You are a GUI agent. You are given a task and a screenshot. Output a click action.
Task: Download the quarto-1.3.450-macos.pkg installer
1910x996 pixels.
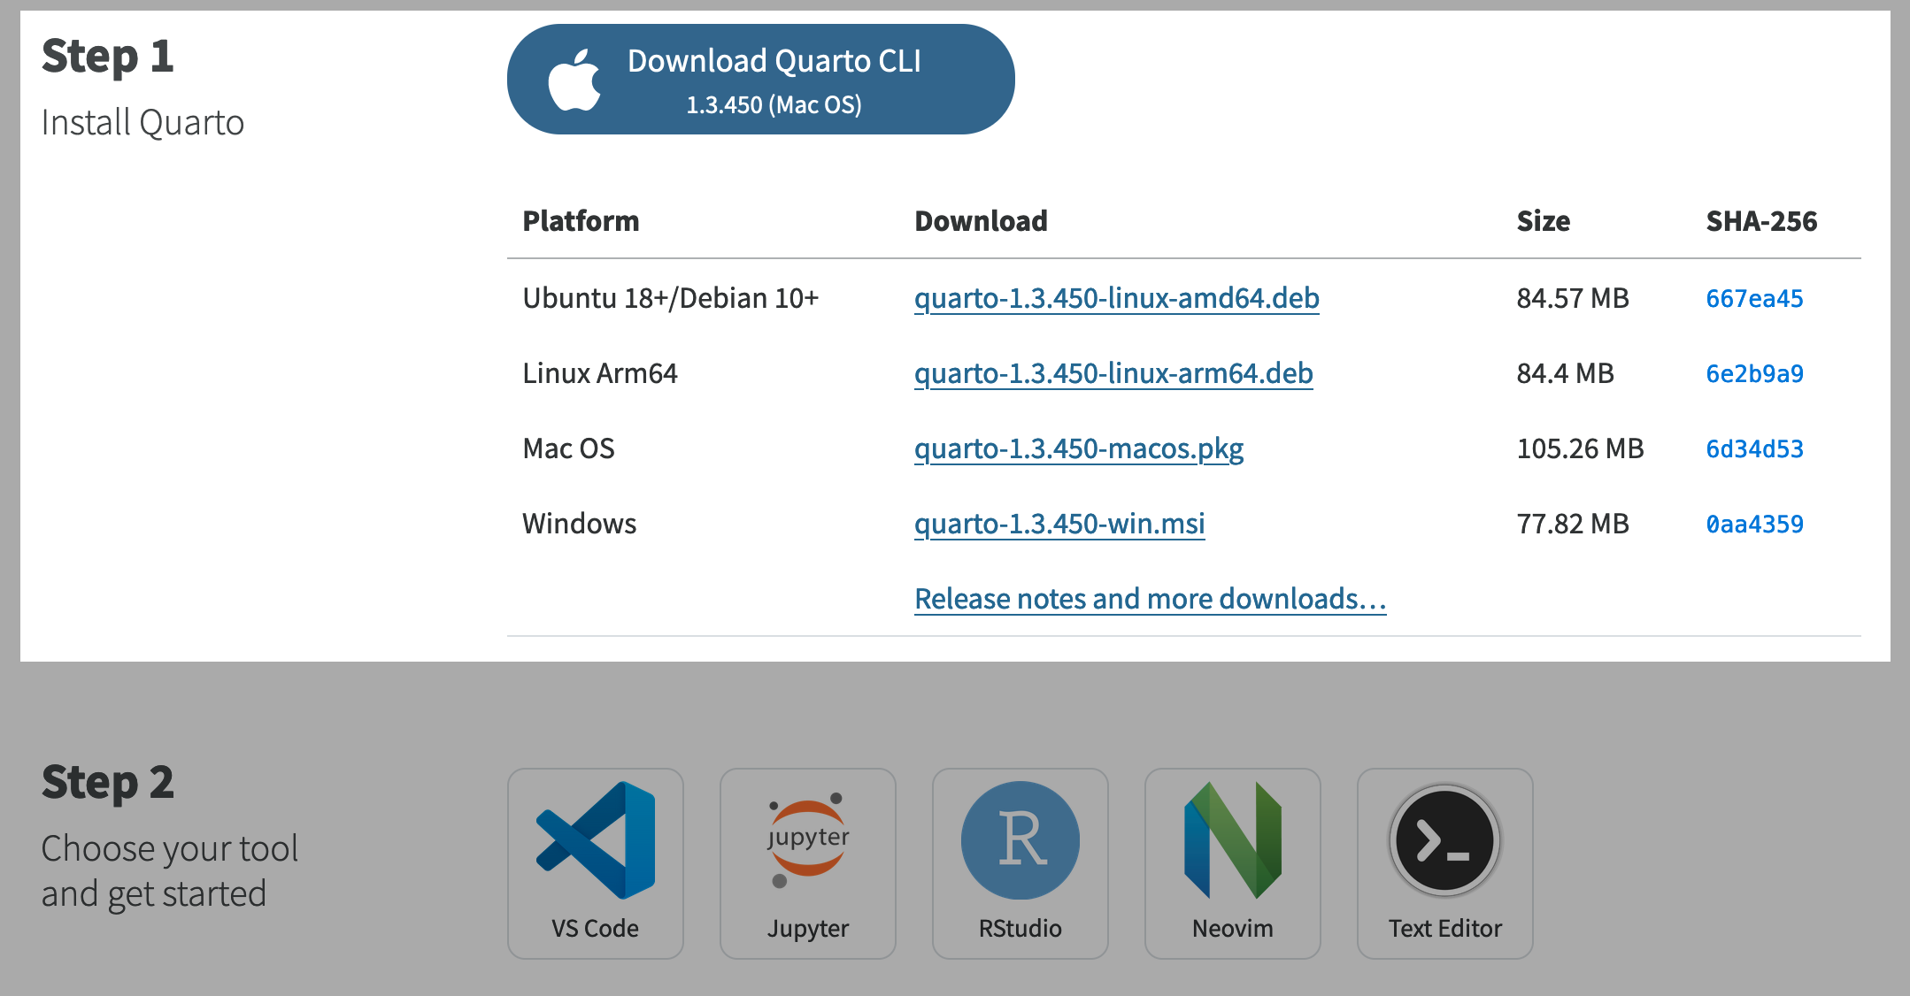1079,449
